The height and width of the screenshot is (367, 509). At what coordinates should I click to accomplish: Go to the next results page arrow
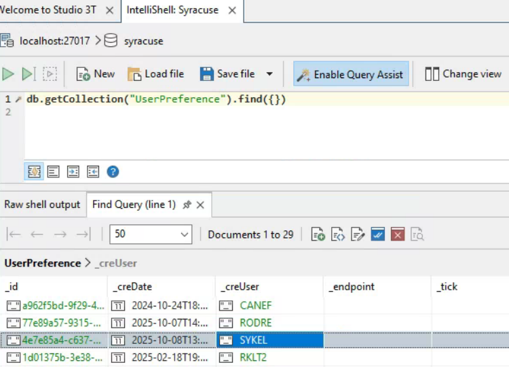pyautogui.click(x=60, y=234)
